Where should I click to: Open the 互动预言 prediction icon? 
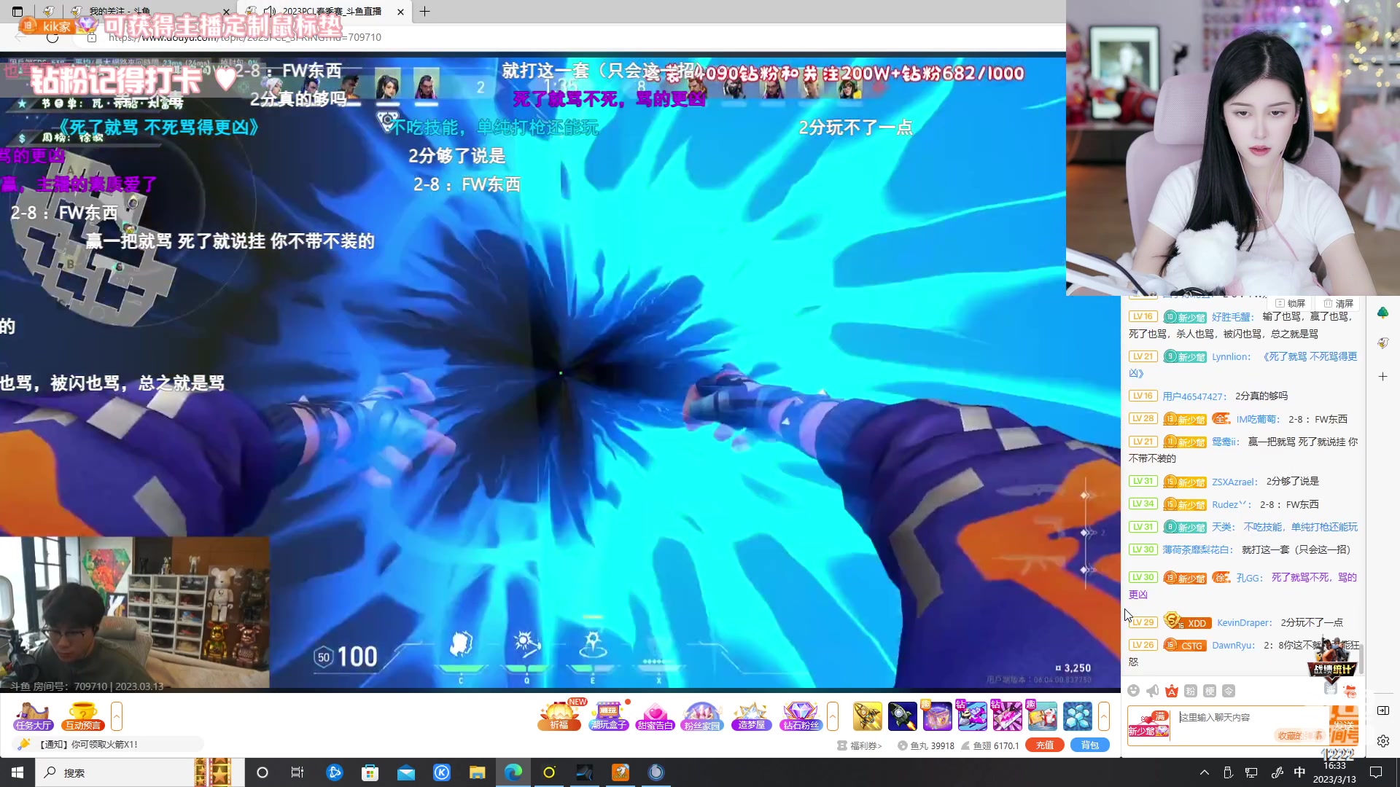pos(82,716)
